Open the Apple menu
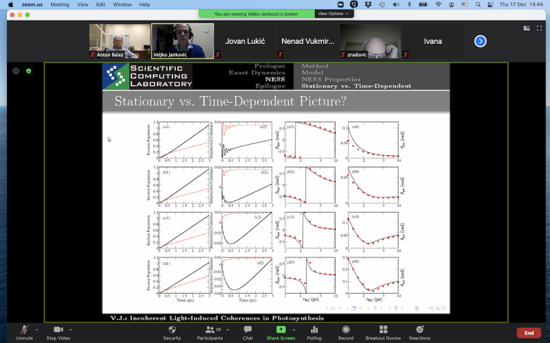 pos(11,5)
